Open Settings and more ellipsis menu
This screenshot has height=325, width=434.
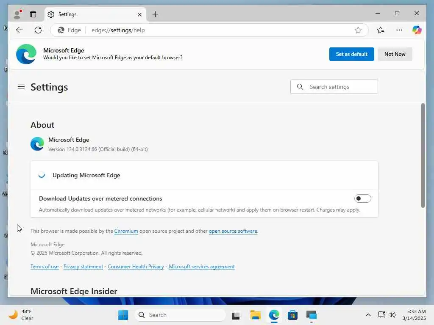pyautogui.click(x=399, y=30)
